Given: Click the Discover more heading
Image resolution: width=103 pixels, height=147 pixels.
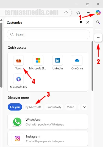Looking at the screenshot, I should tap(18, 98).
